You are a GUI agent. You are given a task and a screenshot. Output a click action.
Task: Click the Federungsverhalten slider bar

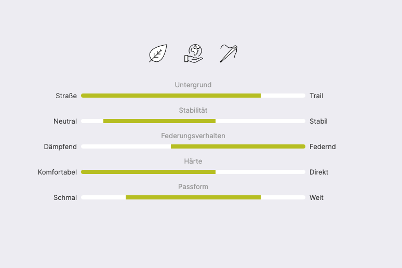click(x=193, y=146)
